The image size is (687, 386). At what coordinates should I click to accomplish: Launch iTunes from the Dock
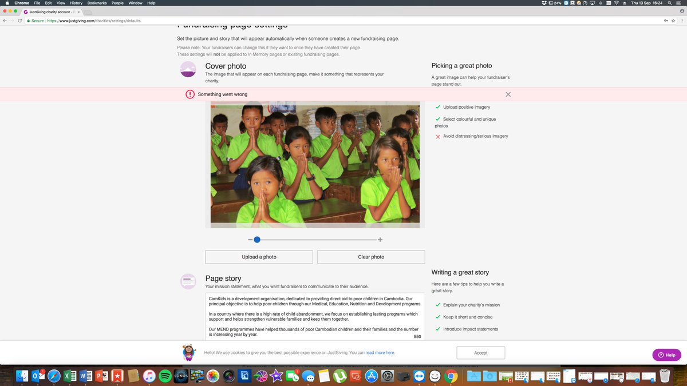tap(149, 376)
